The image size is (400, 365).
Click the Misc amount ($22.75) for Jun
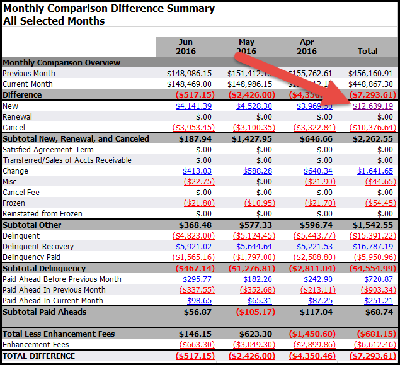[198, 181]
